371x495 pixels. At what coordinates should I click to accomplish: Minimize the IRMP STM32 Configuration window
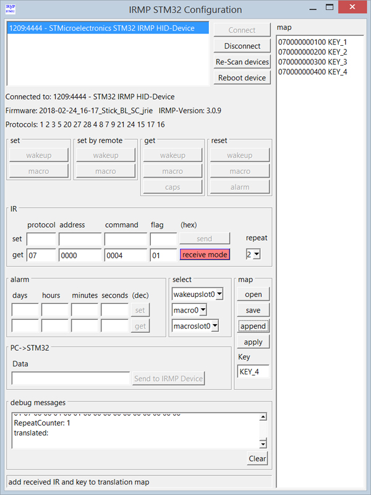313,9
